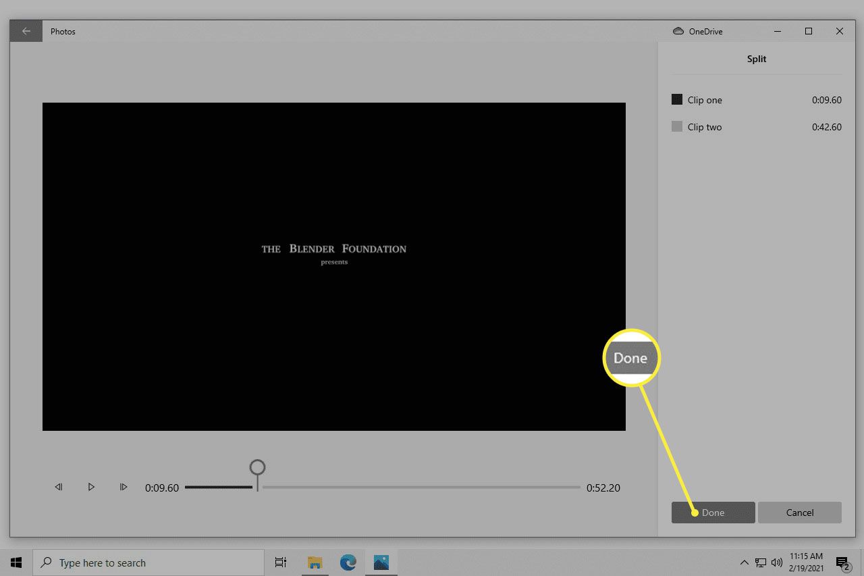Click the total time 0:52.20
Viewport: 864px width, 576px height.
pyautogui.click(x=603, y=488)
